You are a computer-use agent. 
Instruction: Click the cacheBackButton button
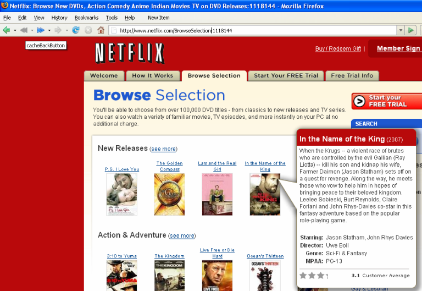46,46
